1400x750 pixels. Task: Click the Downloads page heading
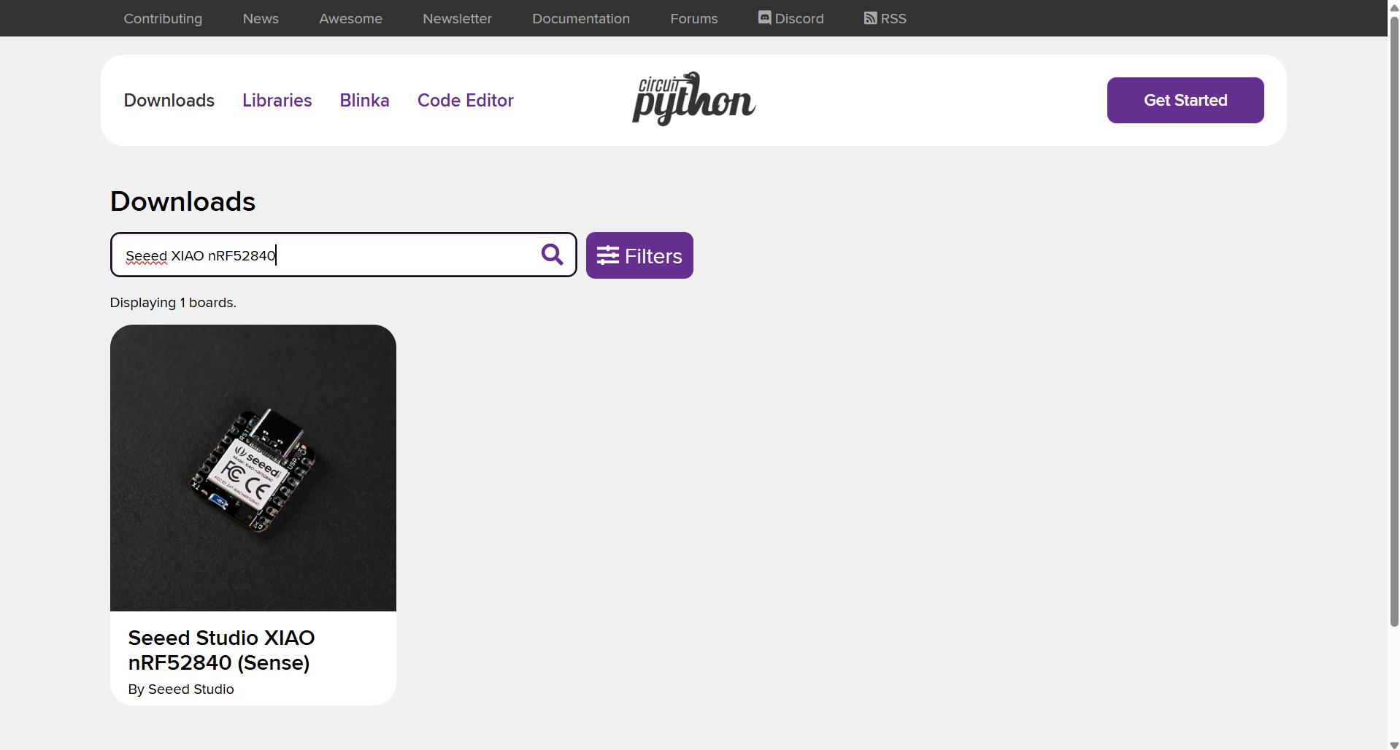(182, 201)
